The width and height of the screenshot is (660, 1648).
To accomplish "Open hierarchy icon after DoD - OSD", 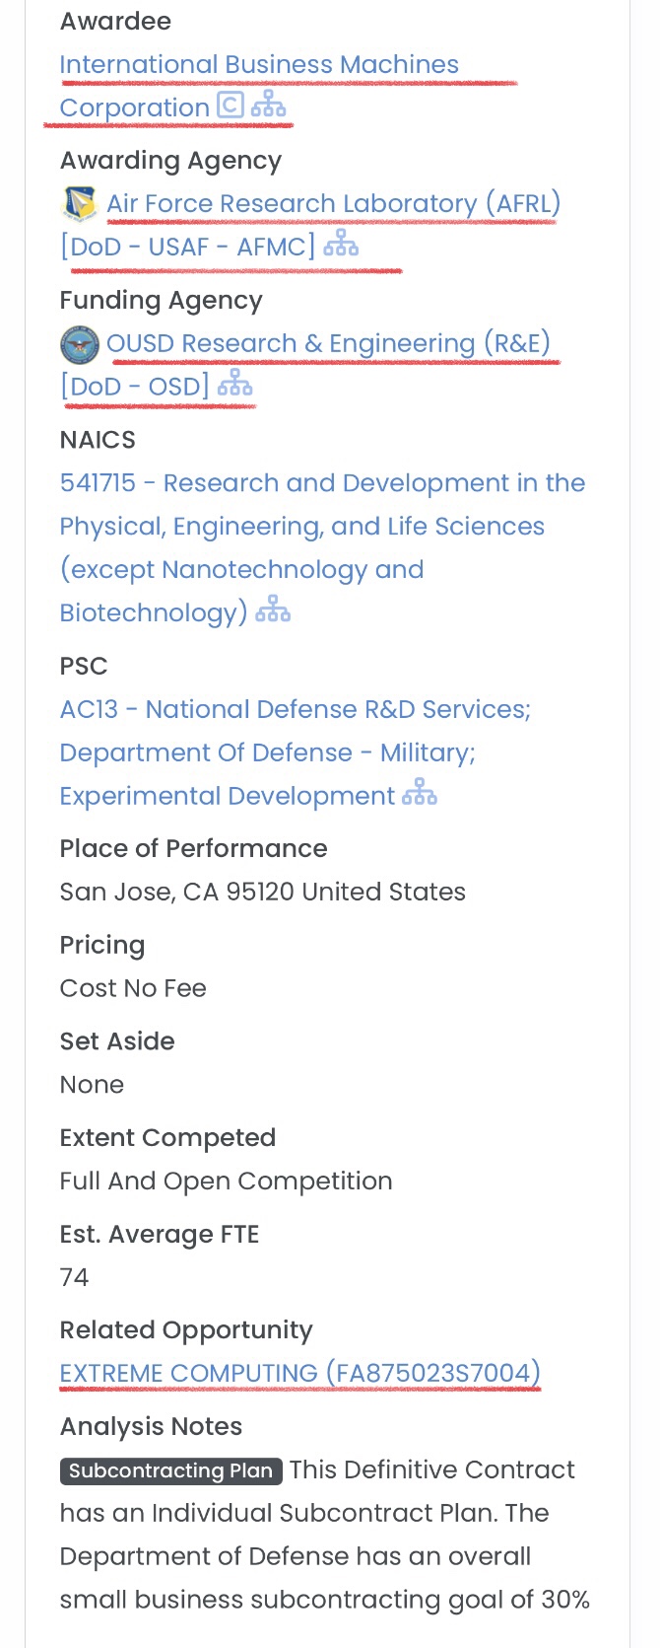I will pyautogui.click(x=234, y=385).
